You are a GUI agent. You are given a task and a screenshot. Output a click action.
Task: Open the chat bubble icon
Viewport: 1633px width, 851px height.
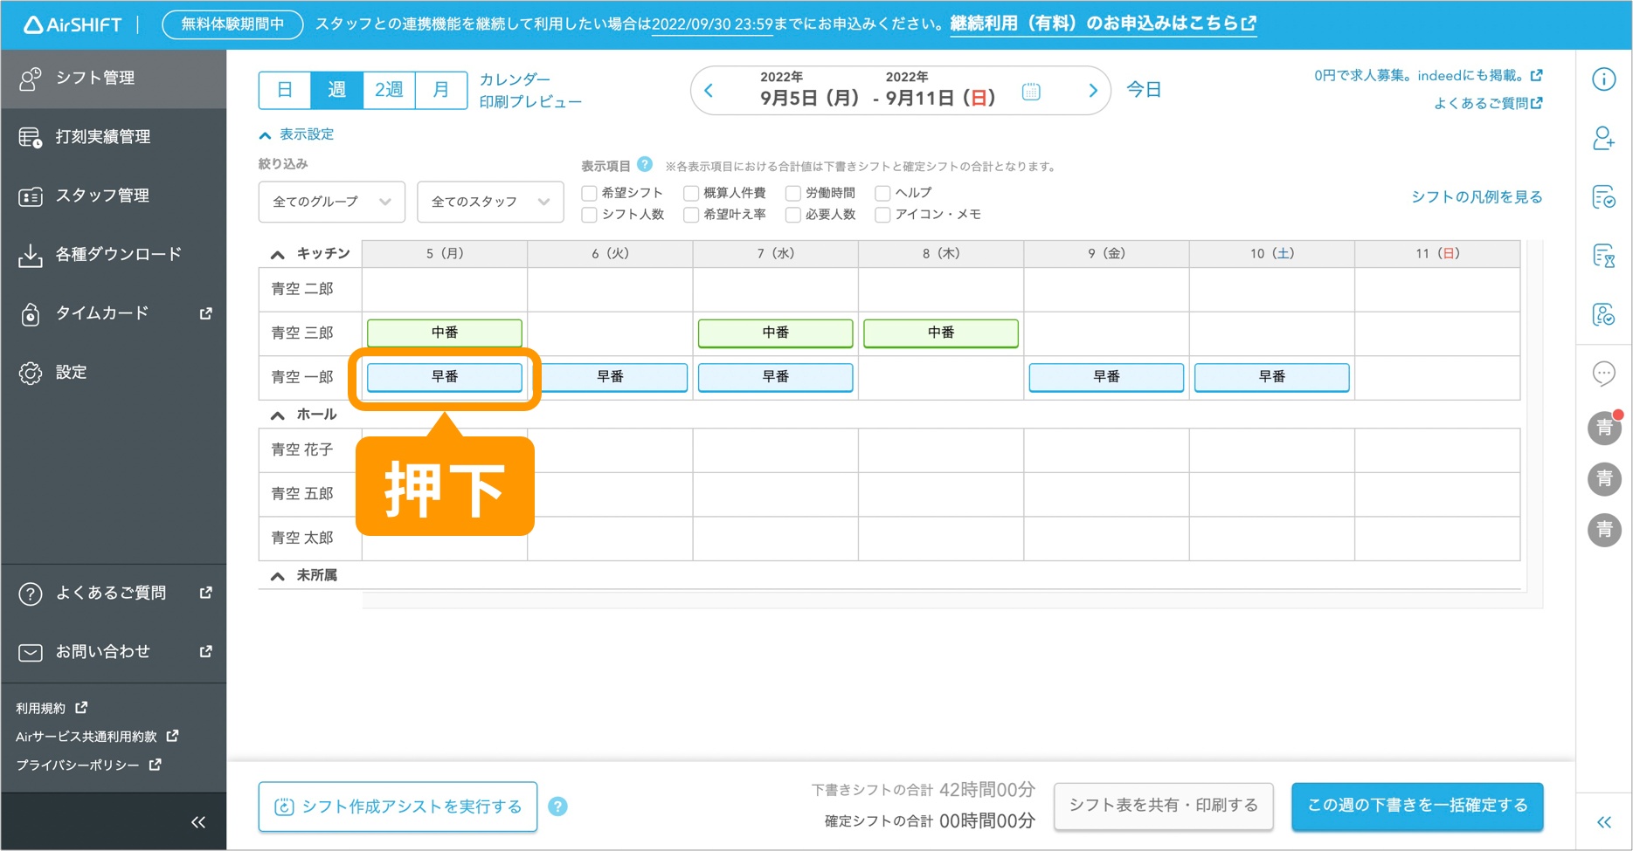click(1603, 374)
